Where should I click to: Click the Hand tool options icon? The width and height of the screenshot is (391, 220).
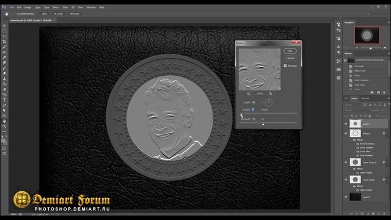point(7,13)
